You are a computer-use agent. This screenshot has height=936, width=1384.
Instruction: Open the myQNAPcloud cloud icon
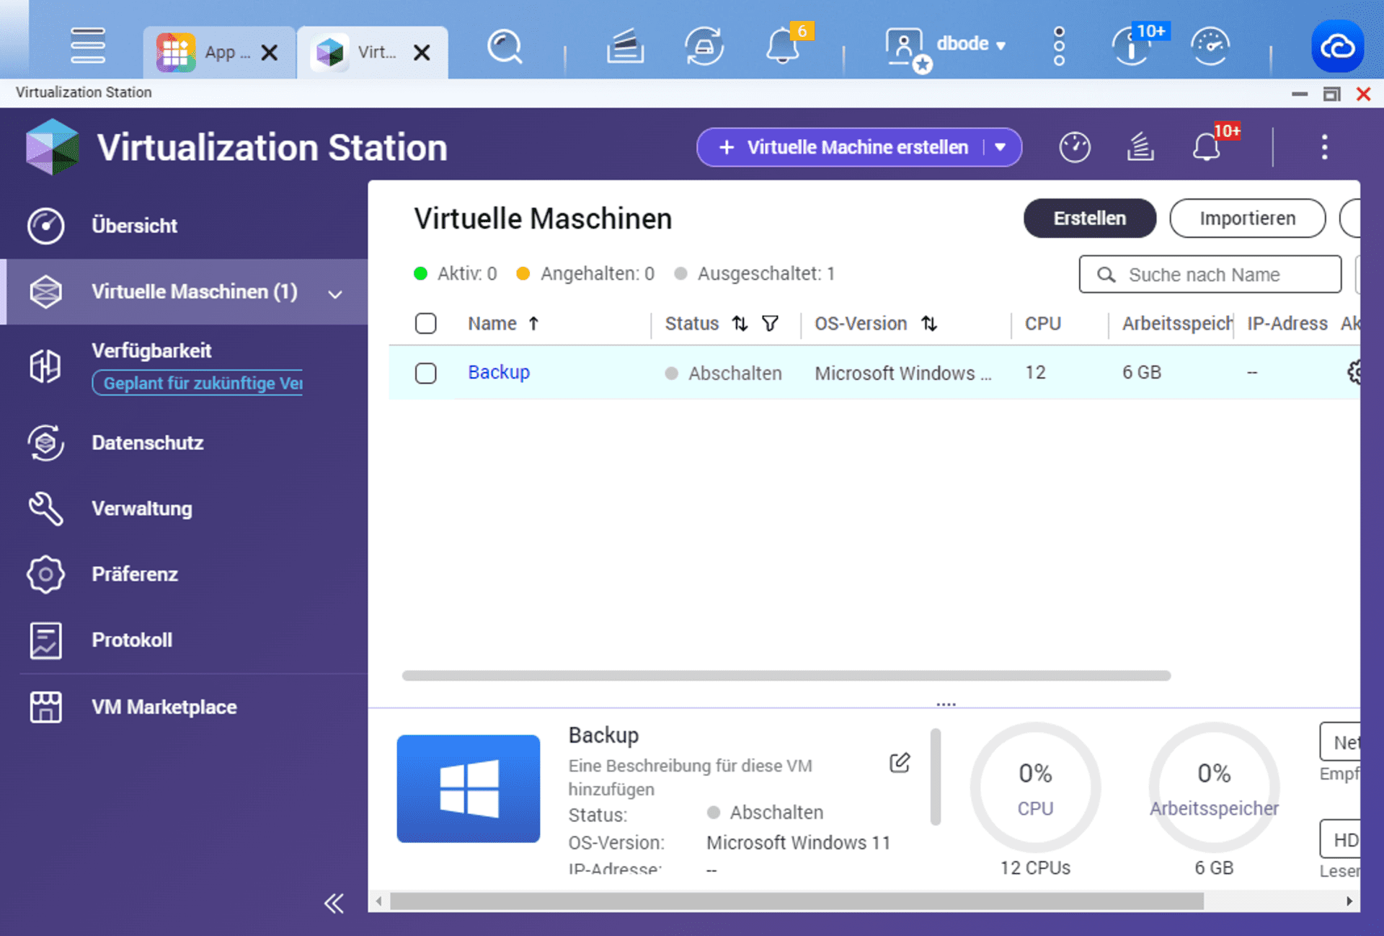(x=1337, y=47)
